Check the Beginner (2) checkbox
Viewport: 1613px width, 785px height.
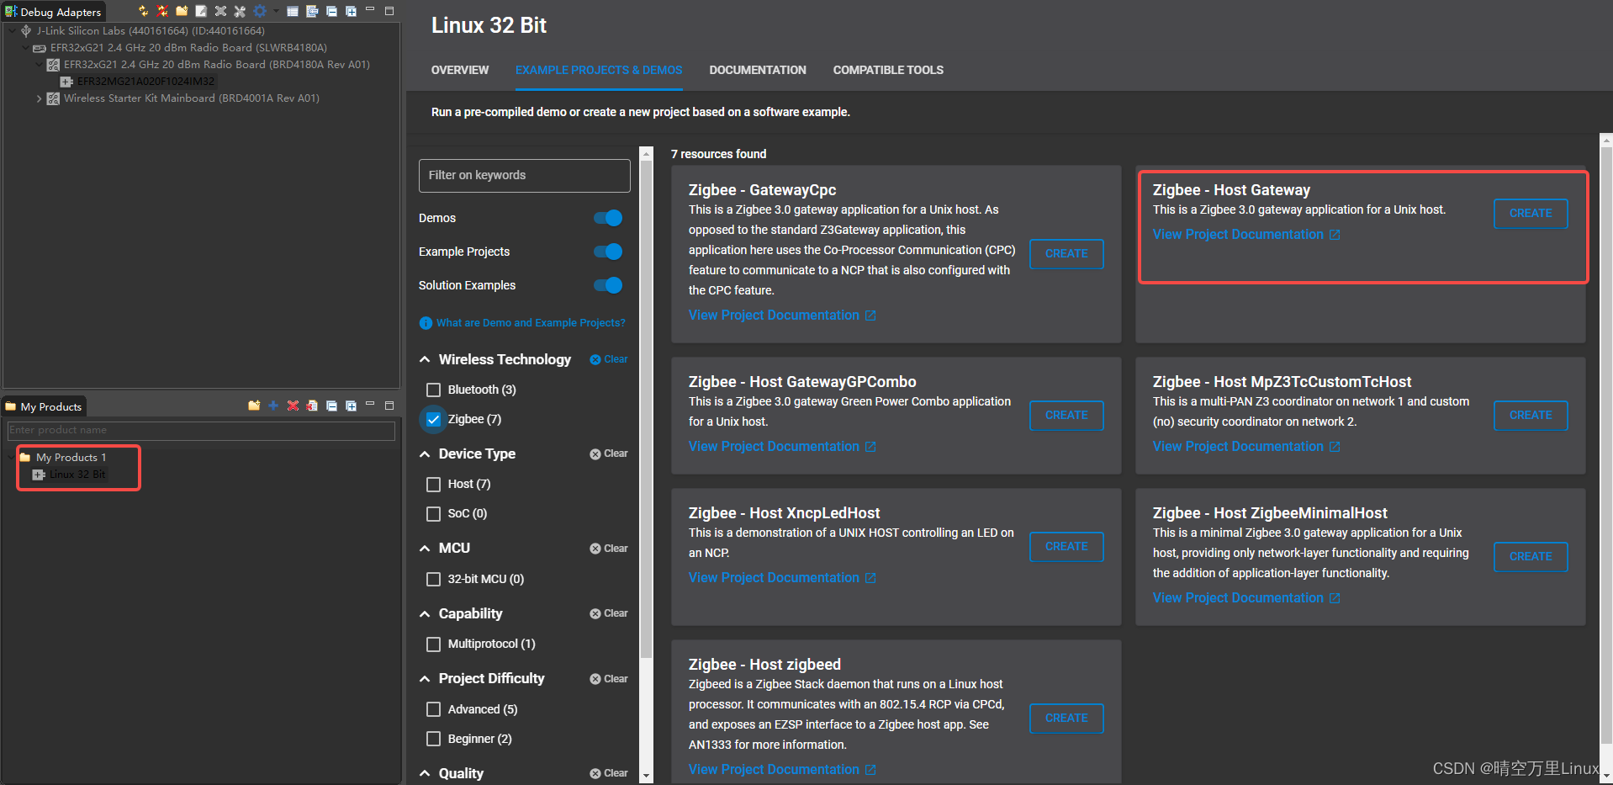433,739
